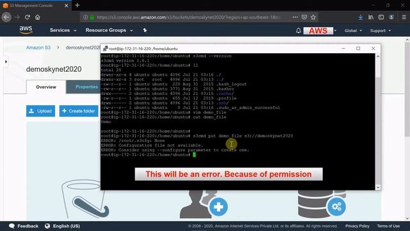Open the Terms of Use link
This screenshot has height=231, width=410.
click(x=388, y=226)
